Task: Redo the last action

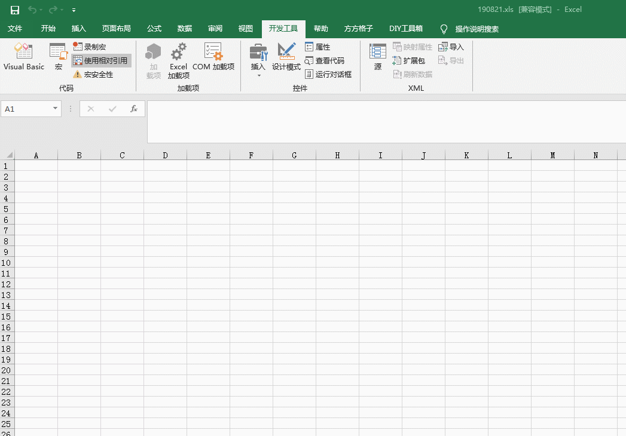Action: (x=53, y=10)
